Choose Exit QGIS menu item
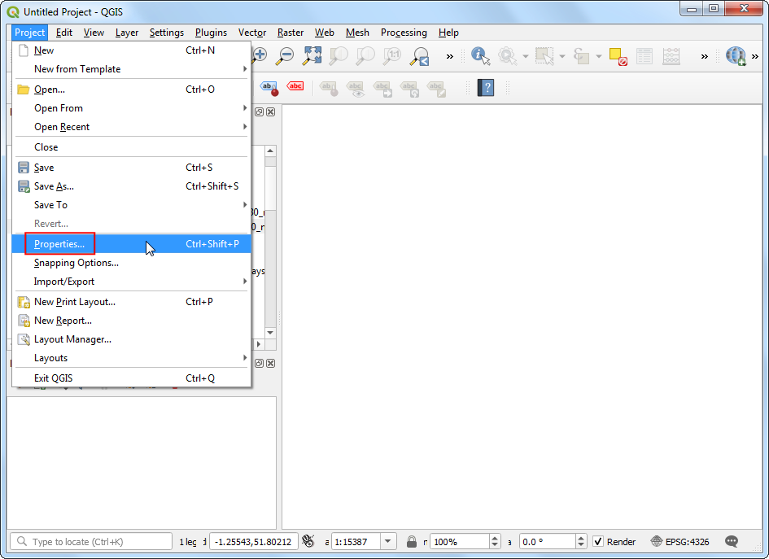 coord(132,378)
